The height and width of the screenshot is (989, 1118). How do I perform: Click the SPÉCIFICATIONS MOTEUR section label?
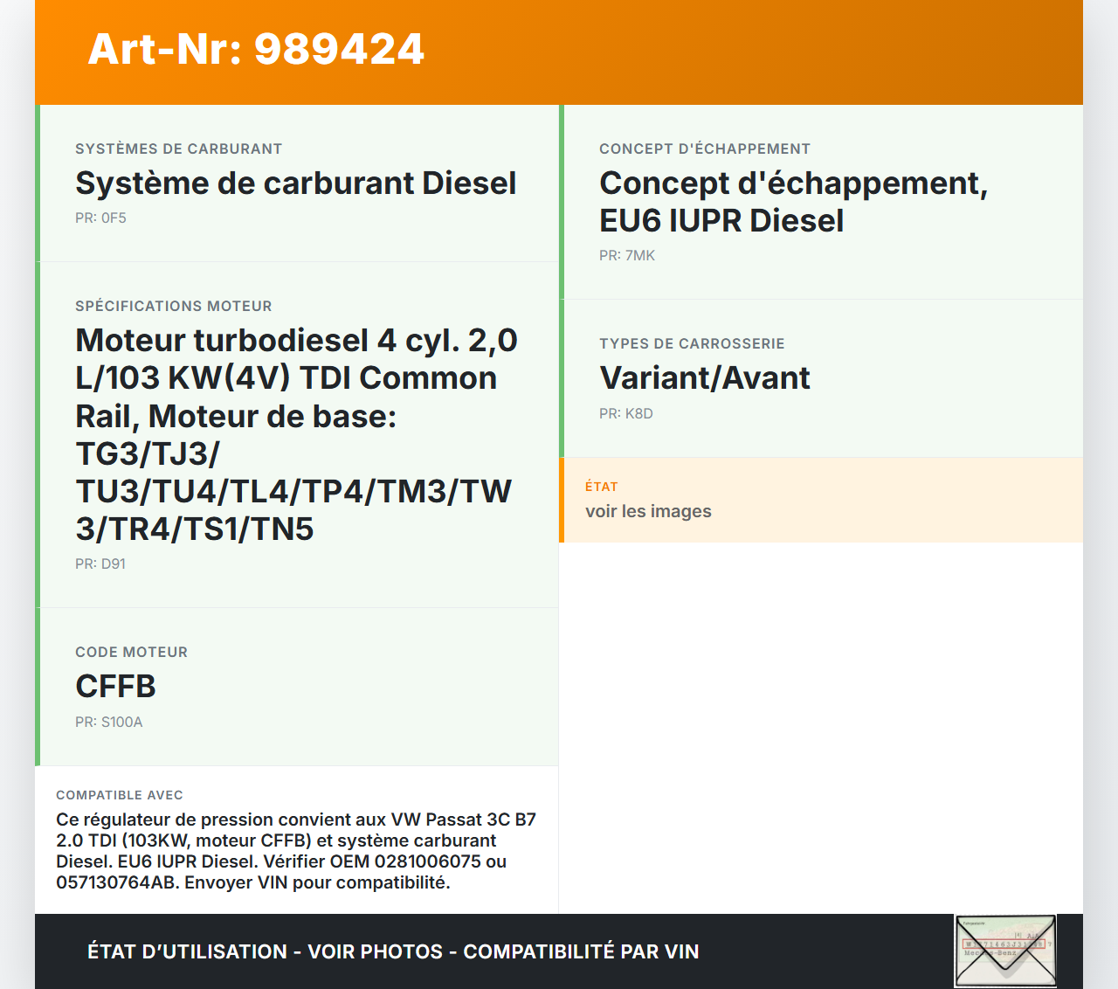click(173, 307)
